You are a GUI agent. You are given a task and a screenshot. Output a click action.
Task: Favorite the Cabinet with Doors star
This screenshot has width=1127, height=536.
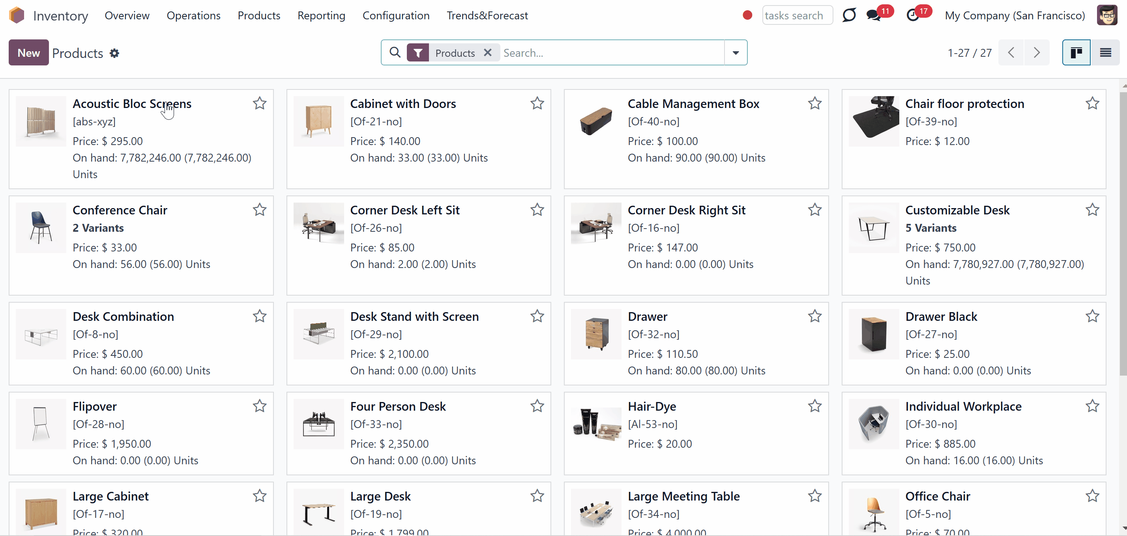coord(537,103)
